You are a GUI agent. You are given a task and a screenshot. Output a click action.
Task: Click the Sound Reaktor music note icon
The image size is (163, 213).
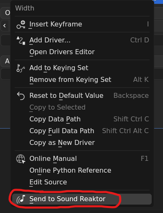click(21, 199)
